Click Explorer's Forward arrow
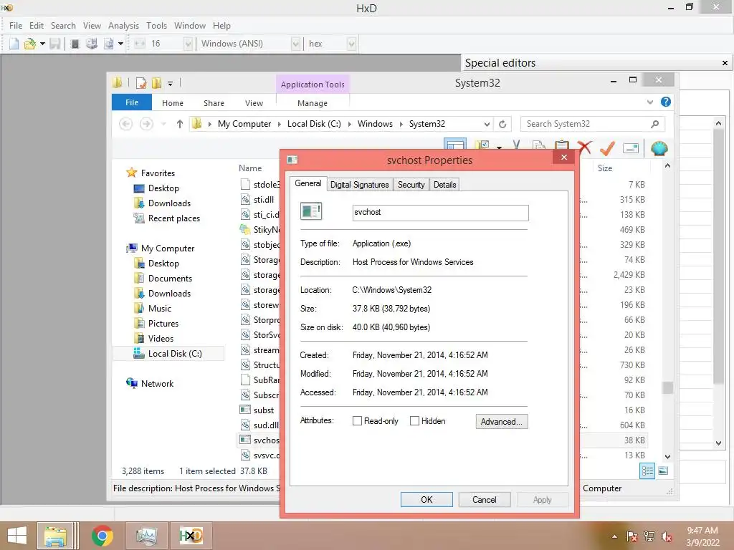This screenshot has height=550, width=734. (146, 124)
